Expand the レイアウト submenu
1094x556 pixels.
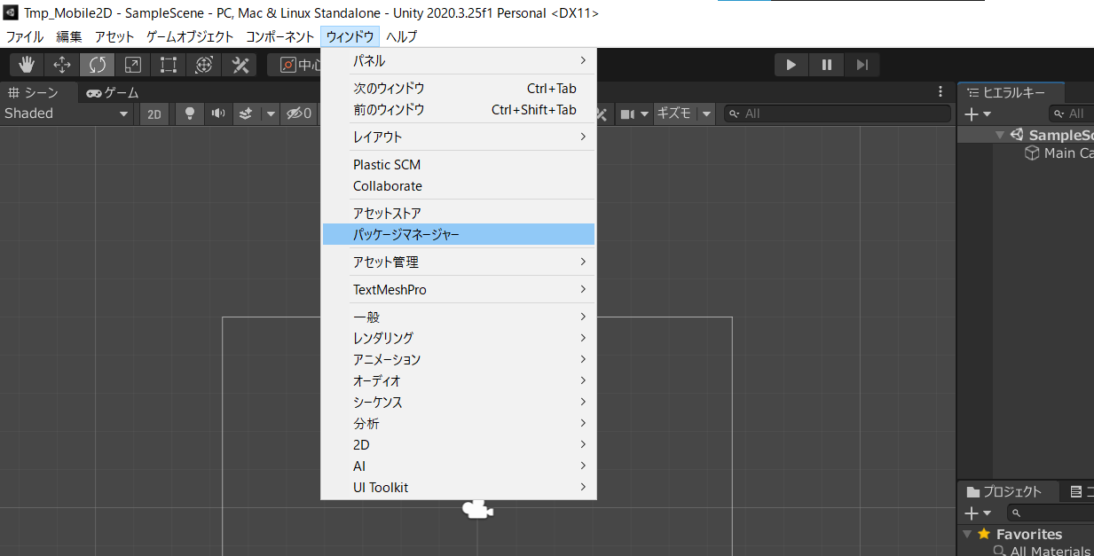point(459,137)
